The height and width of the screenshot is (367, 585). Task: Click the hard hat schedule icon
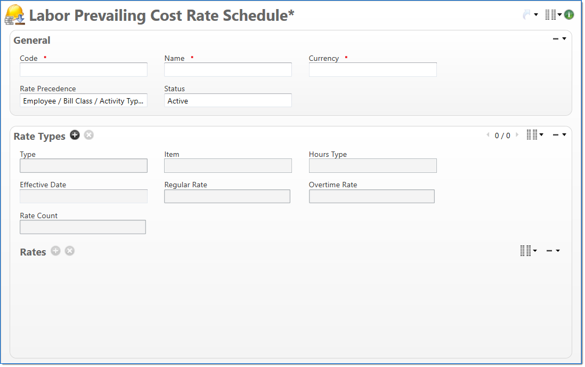click(x=15, y=15)
